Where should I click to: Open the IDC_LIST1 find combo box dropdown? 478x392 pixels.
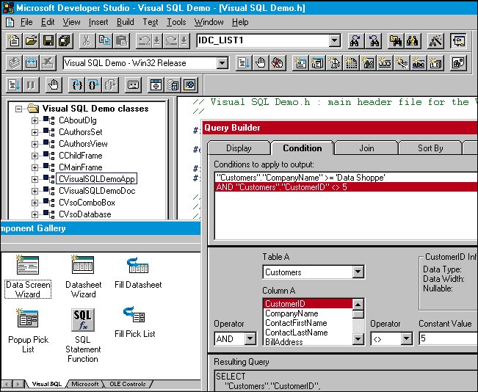334,40
